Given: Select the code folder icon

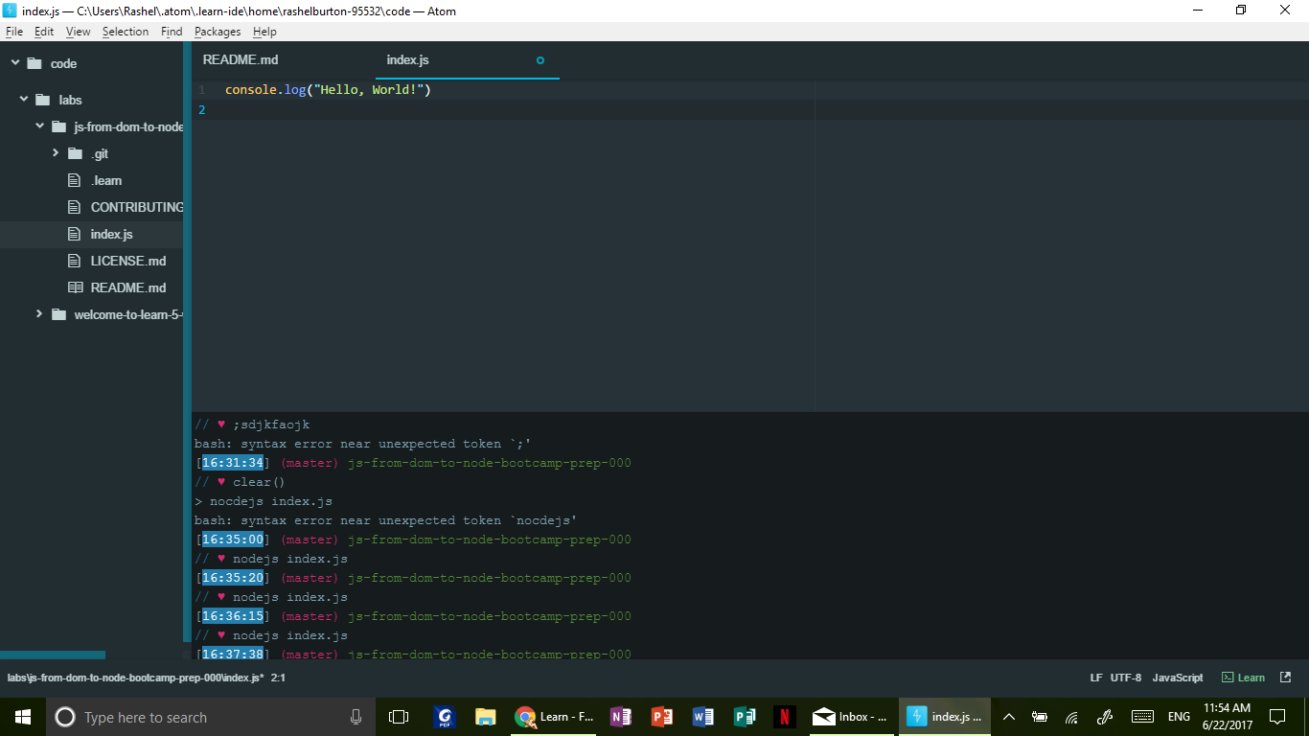Looking at the screenshot, I should pyautogui.click(x=35, y=63).
